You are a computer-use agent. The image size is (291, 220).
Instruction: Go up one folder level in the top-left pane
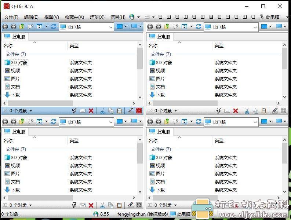coord(22,27)
